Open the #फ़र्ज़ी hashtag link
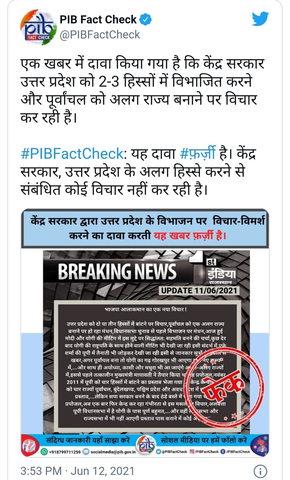The image size is (290, 480). point(198,154)
